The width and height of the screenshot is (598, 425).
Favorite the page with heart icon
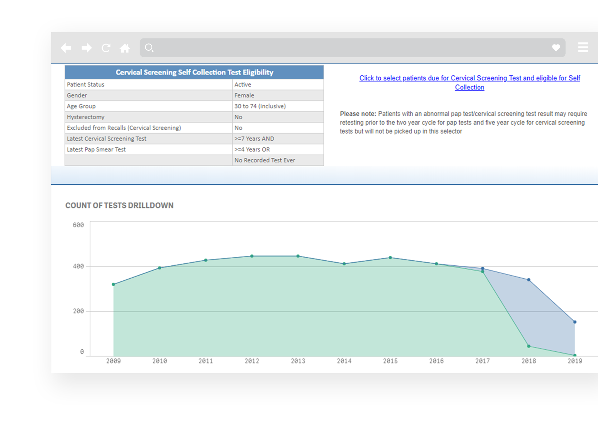click(556, 48)
